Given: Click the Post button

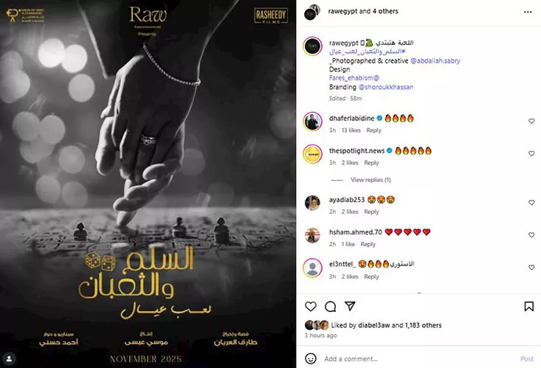Looking at the screenshot, I should coord(527,358).
